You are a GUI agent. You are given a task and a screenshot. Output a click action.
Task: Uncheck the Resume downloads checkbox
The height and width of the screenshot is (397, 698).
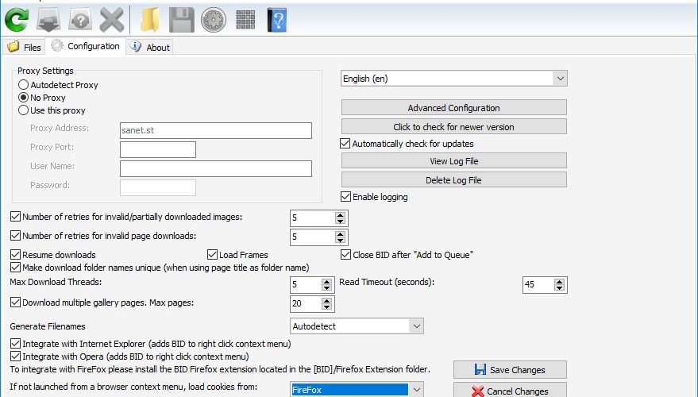[x=15, y=255]
